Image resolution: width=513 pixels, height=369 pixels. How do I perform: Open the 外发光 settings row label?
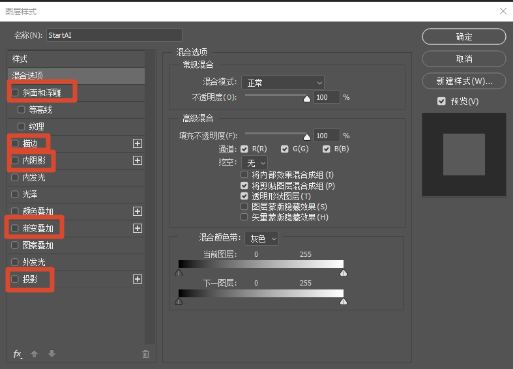coord(34,262)
